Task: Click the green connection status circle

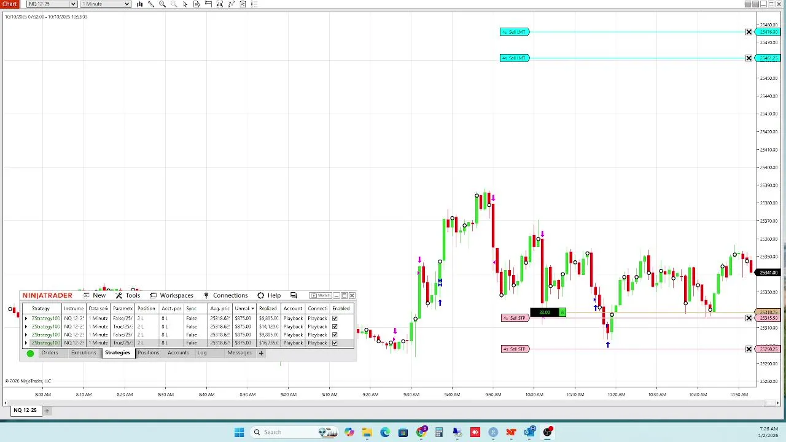Action: 30,353
